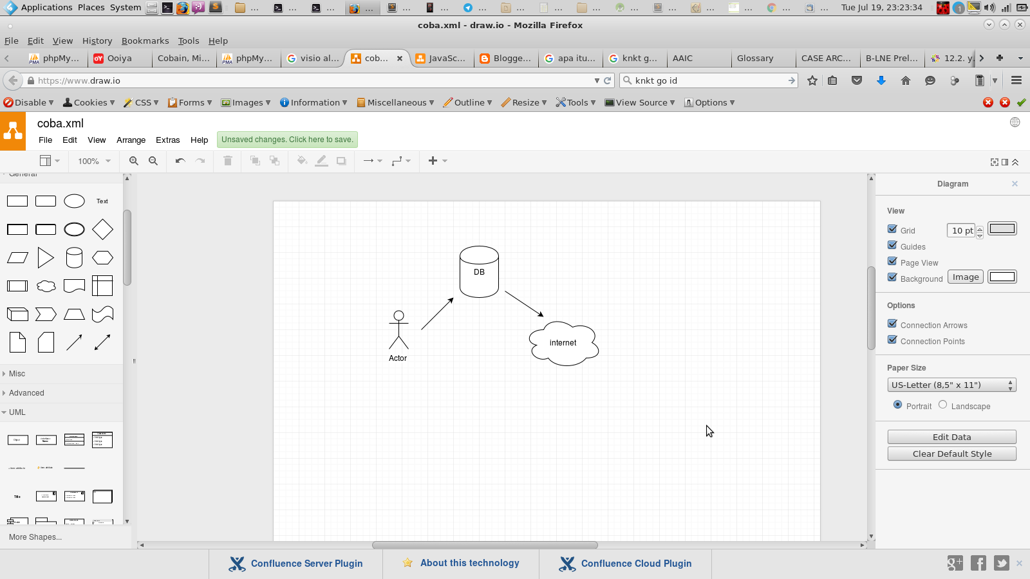The height and width of the screenshot is (579, 1030).
Task: Select the cloud shape in the shapes panel
Action: tap(46, 286)
